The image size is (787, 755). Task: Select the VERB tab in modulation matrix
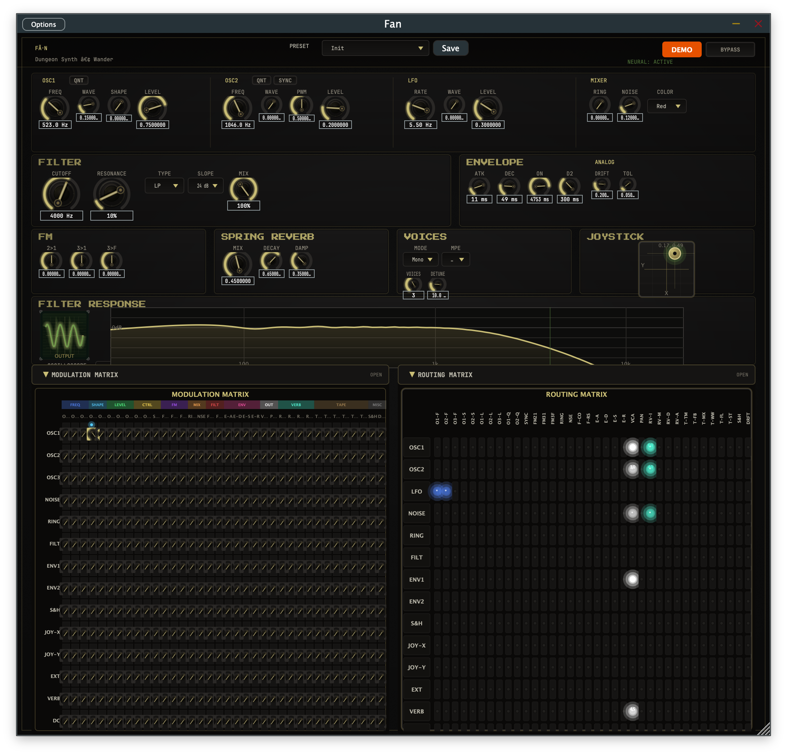point(295,405)
